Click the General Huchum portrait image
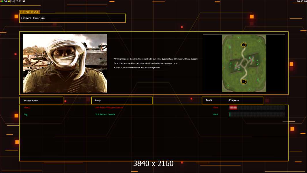Viewport: 307px width, 173px height. (x=65, y=63)
